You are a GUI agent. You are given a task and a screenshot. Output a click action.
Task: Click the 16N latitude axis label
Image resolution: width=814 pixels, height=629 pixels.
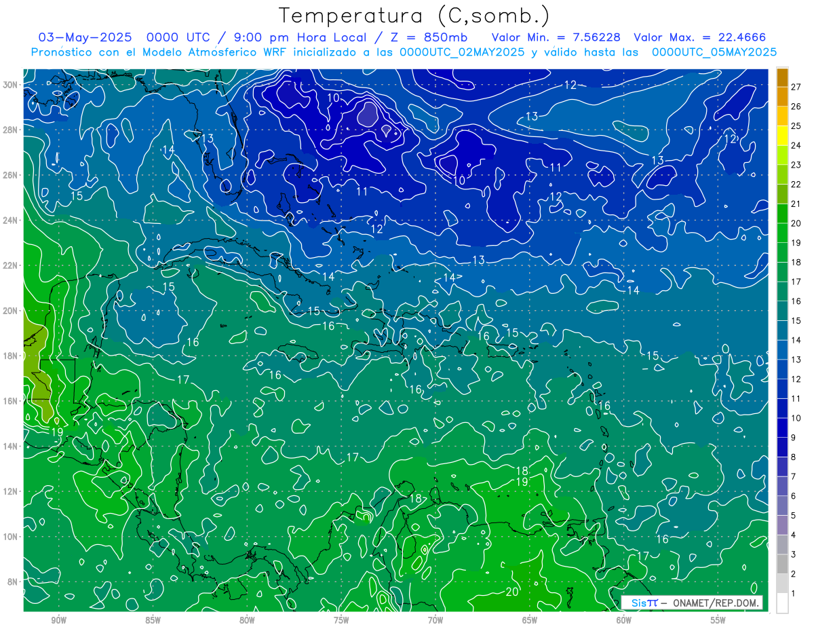[x=10, y=401]
